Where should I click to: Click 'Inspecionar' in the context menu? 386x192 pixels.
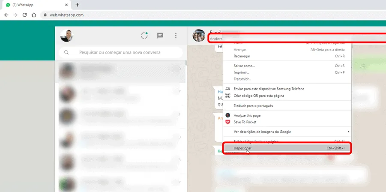pyautogui.click(x=287, y=148)
